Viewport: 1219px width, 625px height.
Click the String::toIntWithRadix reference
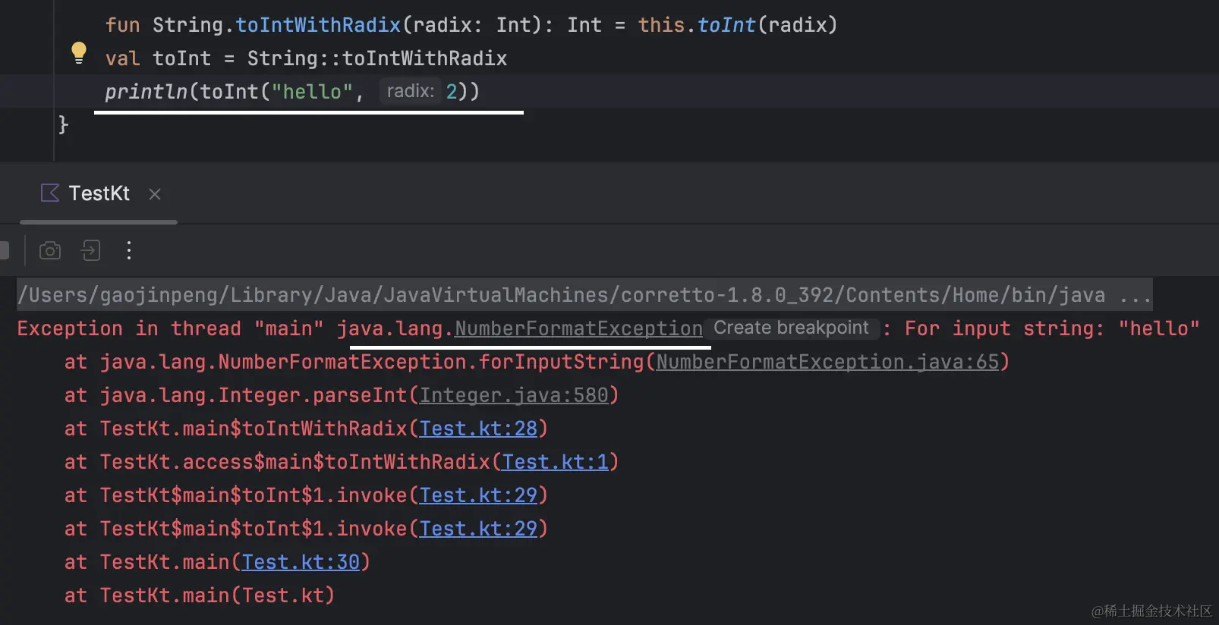point(377,58)
